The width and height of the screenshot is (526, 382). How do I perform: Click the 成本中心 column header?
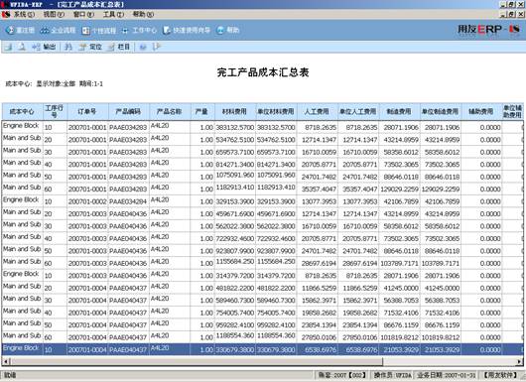(x=22, y=112)
